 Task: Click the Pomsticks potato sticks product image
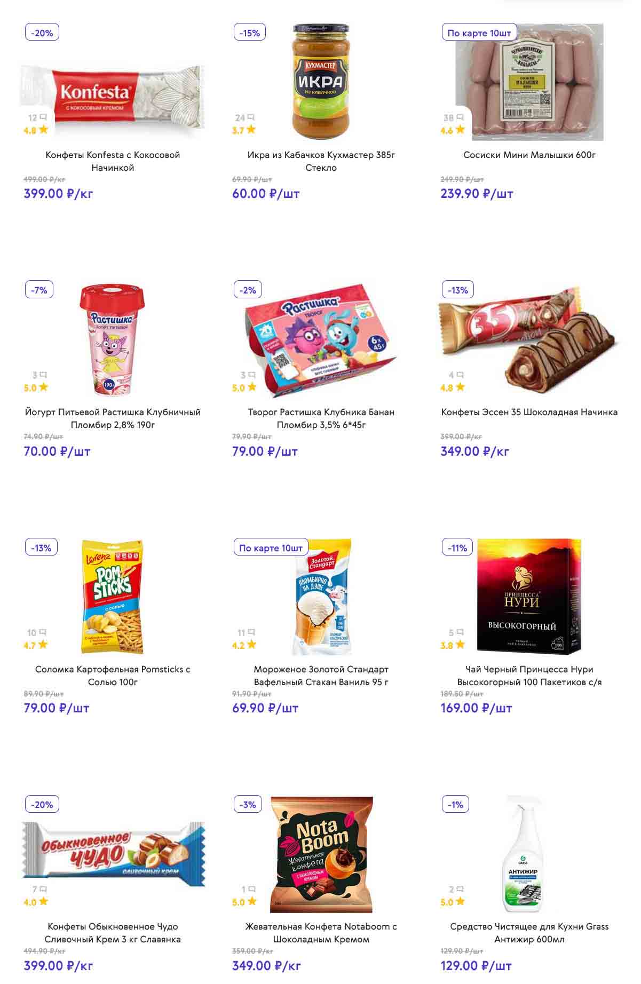pyautogui.click(x=113, y=597)
